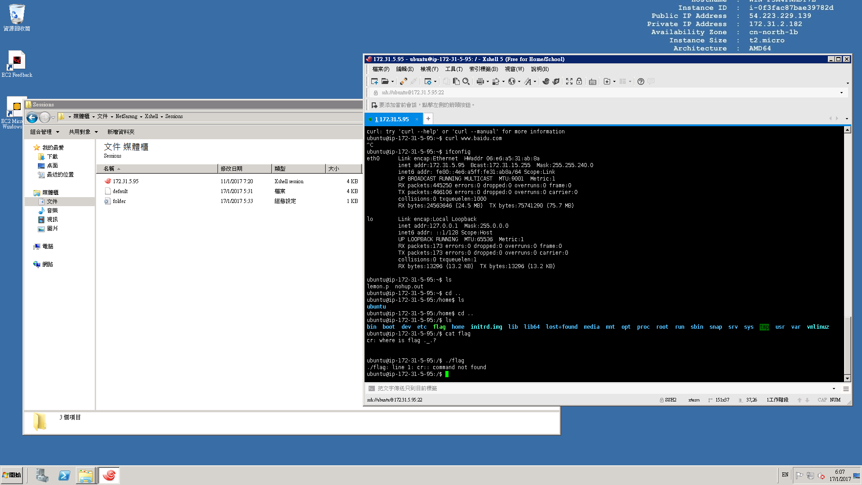Click PowerShell icon in taskbar

[64, 475]
